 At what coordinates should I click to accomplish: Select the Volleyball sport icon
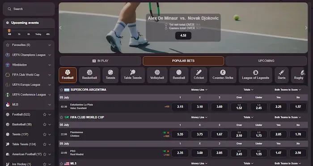pyautogui.click(x=157, y=75)
